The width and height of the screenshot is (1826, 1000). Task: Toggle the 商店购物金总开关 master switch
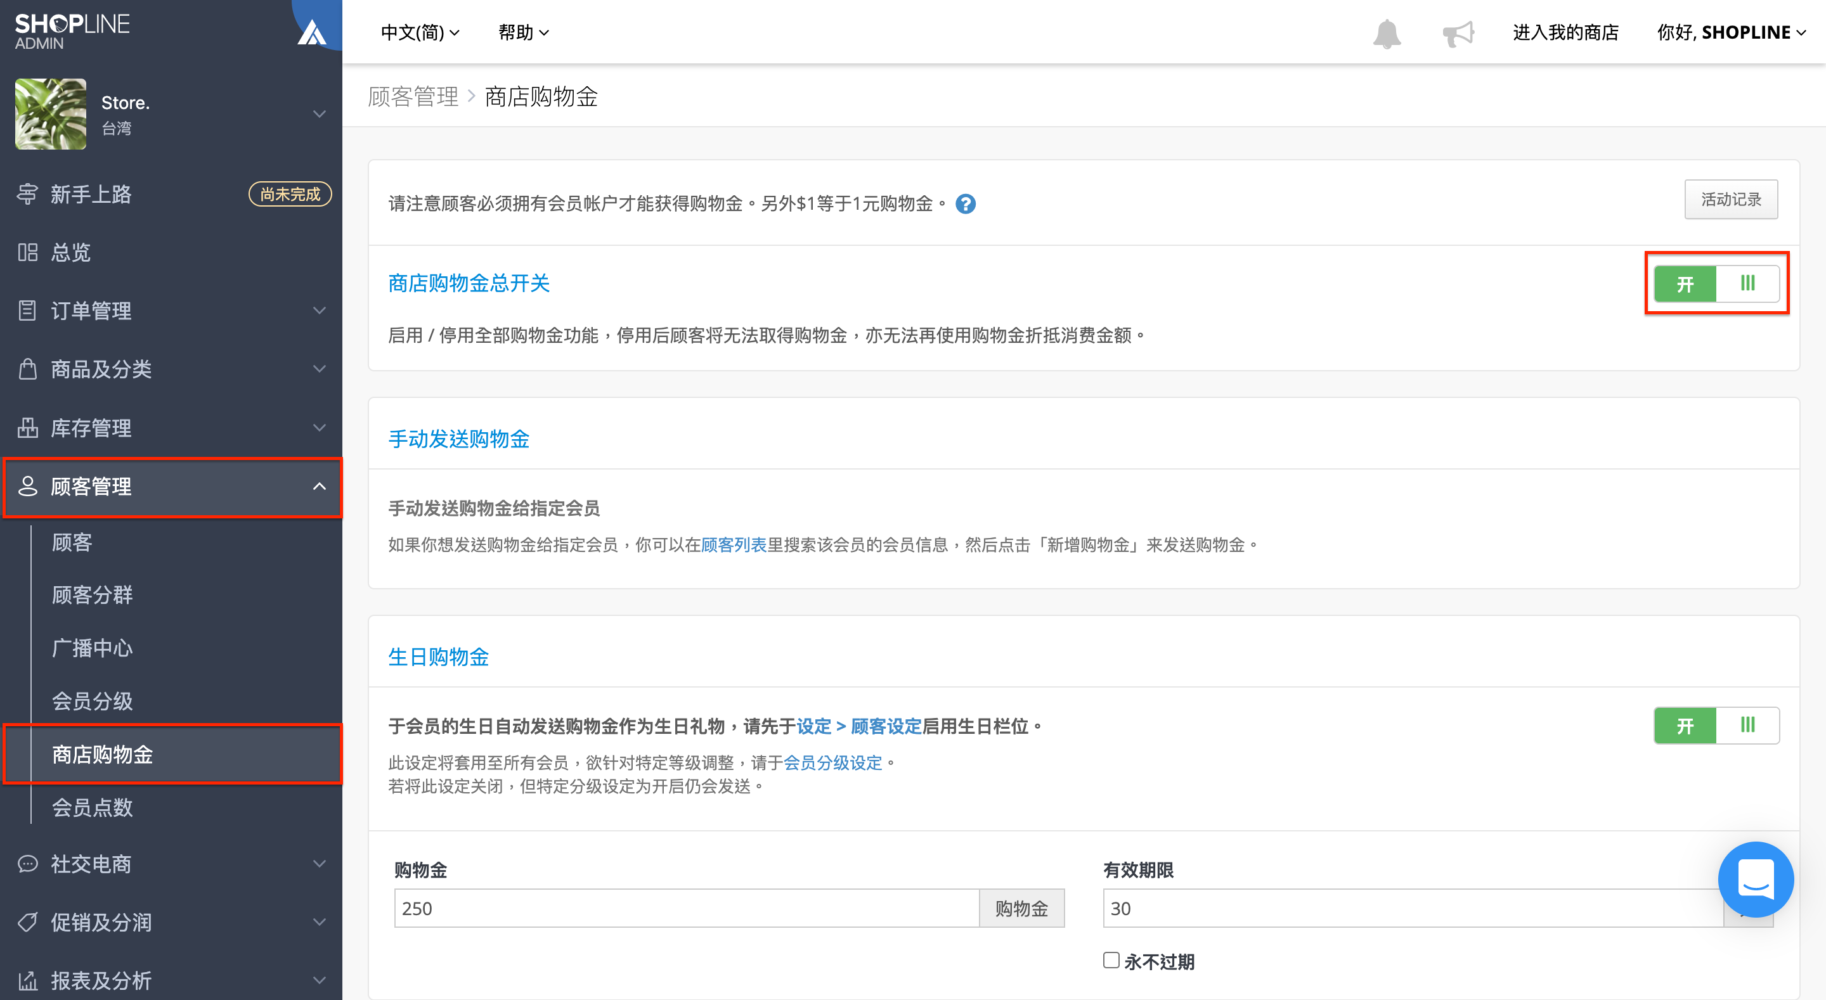(1716, 283)
